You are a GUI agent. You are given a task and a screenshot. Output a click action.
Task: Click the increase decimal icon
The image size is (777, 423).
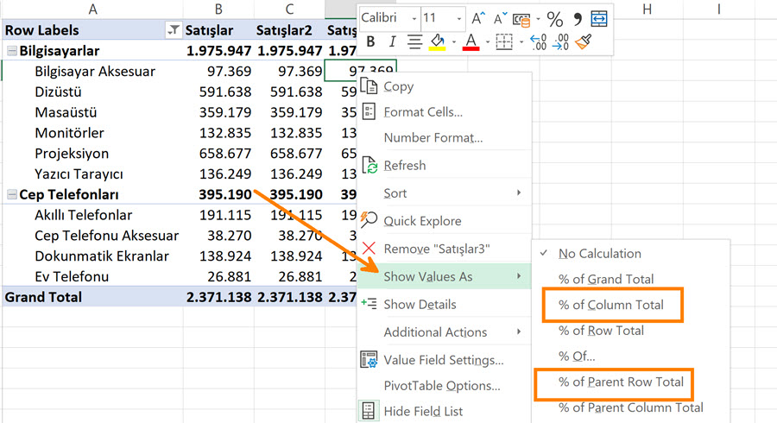538,41
